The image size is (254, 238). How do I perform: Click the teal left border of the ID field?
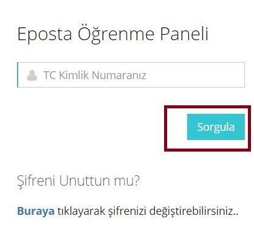pyautogui.click(x=18, y=75)
